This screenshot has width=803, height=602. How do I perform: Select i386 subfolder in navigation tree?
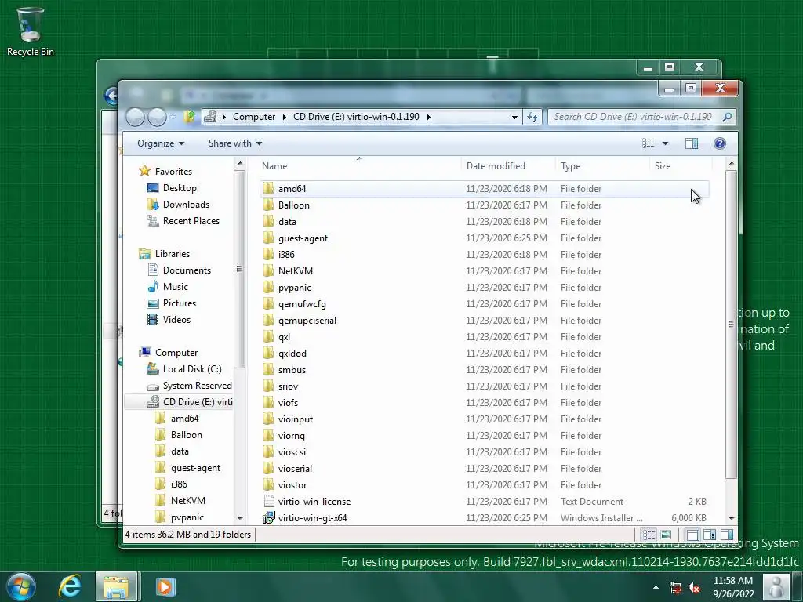pos(171,484)
